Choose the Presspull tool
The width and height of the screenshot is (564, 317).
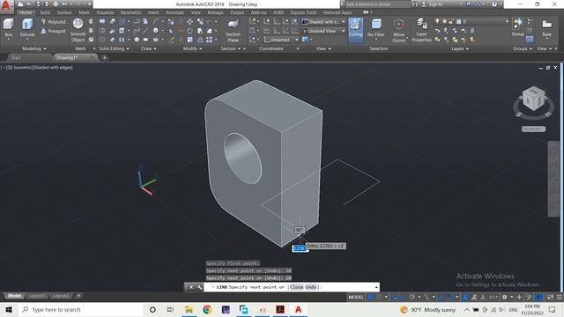pos(53,32)
